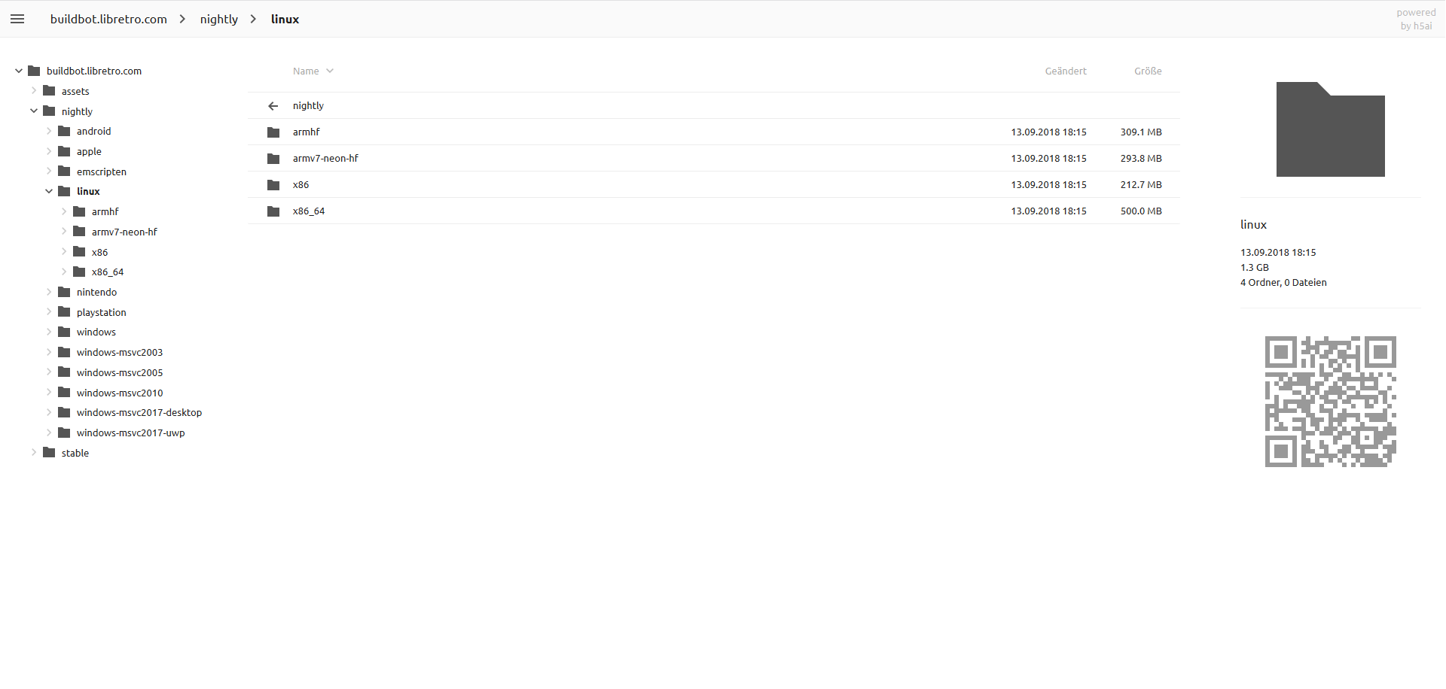Open armv7-neon-hf in file list
Viewport: 1446px width, 689px height.
pyautogui.click(x=325, y=158)
